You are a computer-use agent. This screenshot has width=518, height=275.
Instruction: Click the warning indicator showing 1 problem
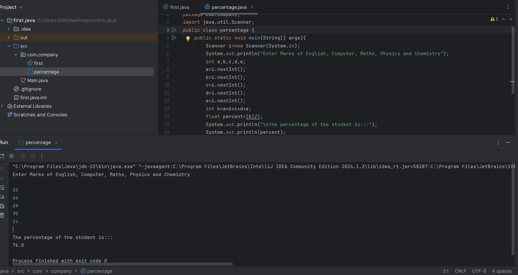[494, 19]
